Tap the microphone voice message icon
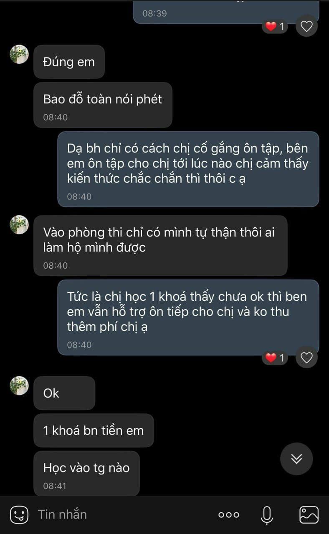329x534 pixels. pos(267,515)
